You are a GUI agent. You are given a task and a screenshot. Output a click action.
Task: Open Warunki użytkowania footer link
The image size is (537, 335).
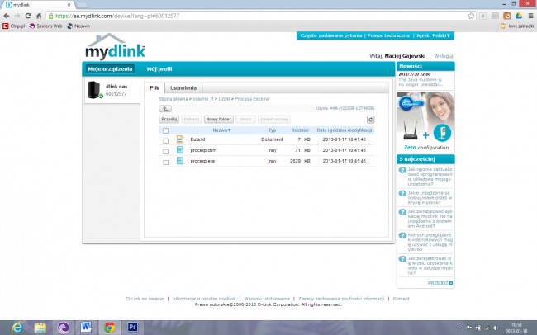[x=267, y=299]
